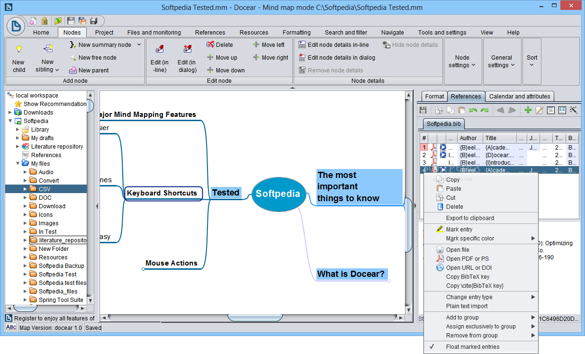
Task: Open the Node settings dropdown
Action: coord(462,61)
